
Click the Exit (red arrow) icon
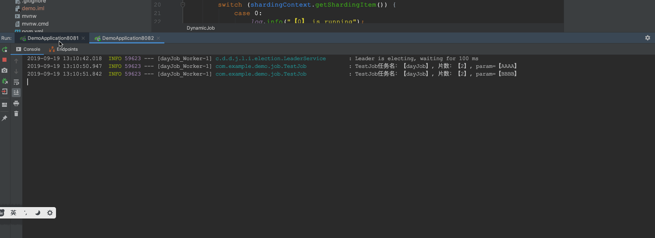coord(4,91)
